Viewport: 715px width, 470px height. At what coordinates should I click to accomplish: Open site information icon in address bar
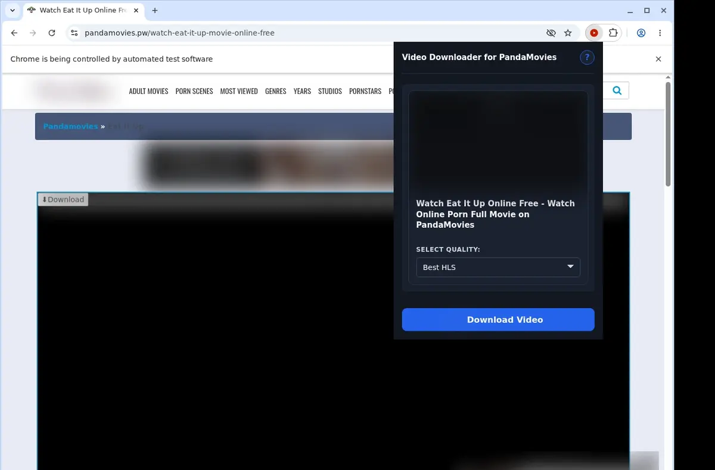74,33
